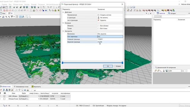Click the Поиск Команд search field
The image size is (190, 107).
(184, 106)
